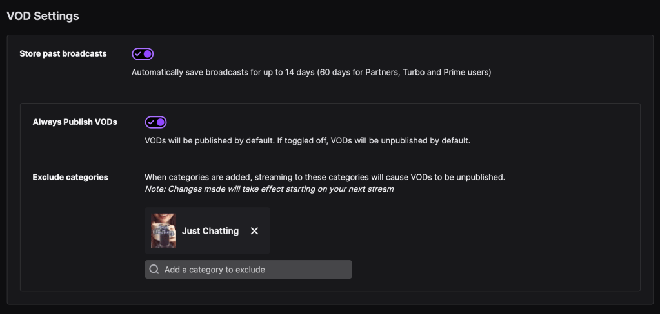Click the magnifier icon in category search
Viewport: 660px width, 314px height.
tap(154, 270)
